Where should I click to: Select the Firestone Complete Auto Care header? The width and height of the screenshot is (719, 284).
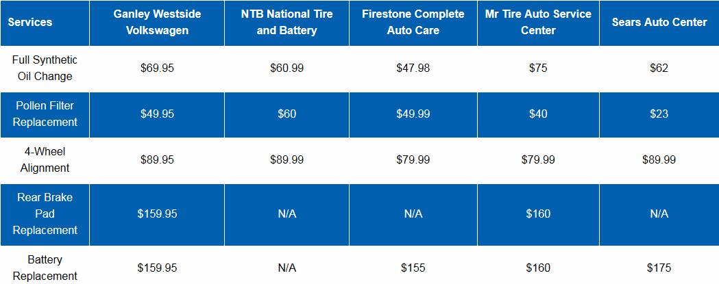[x=413, y=23]
